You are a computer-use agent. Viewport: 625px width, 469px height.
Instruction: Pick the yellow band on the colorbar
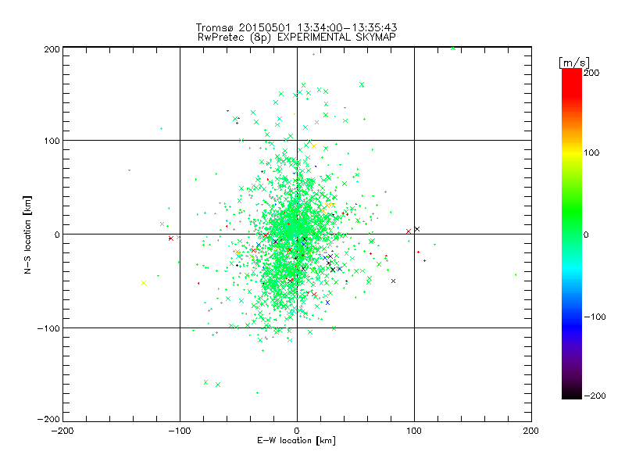[572, 153]
